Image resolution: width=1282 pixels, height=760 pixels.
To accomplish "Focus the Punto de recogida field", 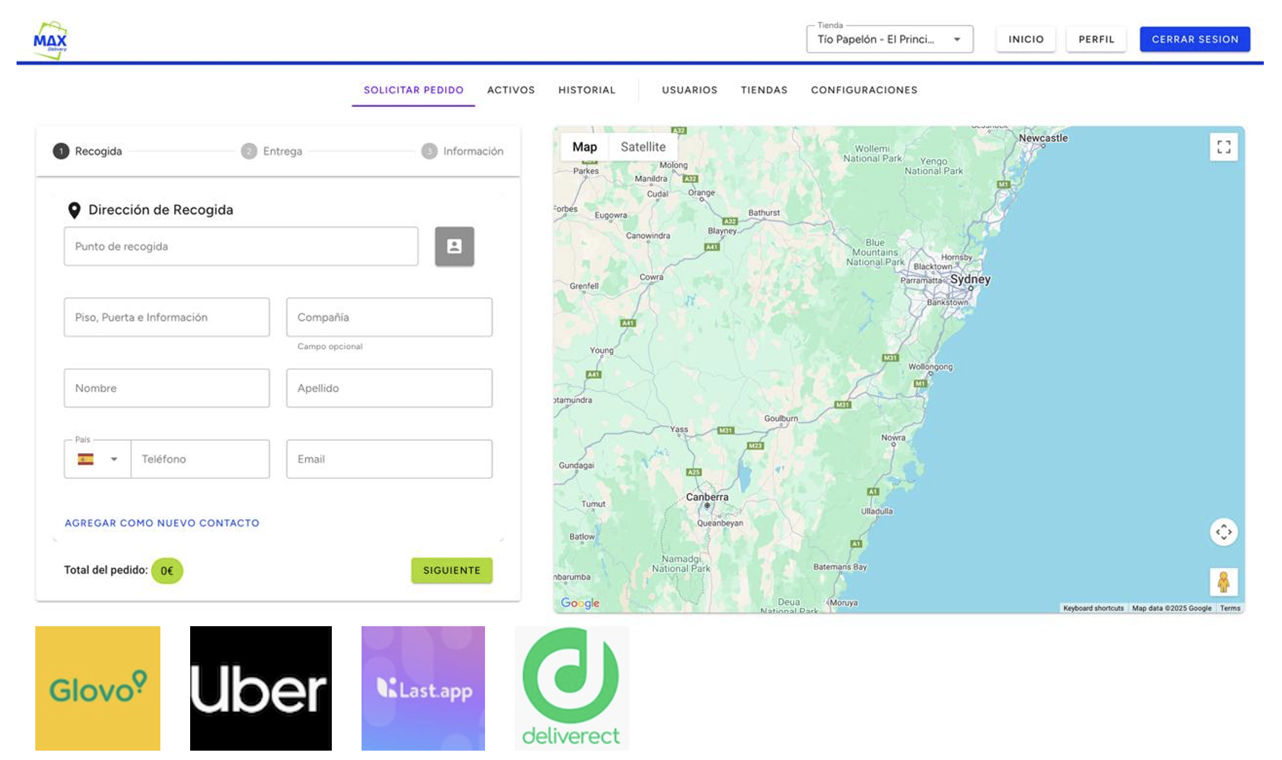I will click(x=241, y=246).
